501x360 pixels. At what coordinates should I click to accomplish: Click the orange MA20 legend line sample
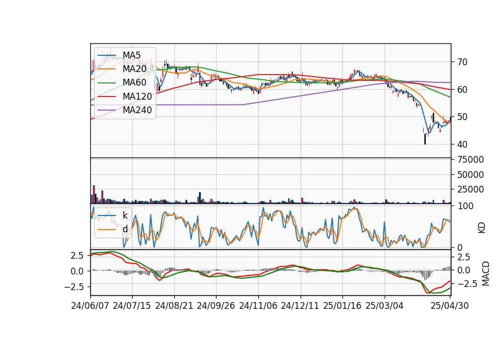[106, 69]
